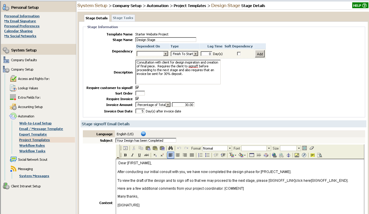Disable the Require Invoice option
369x214 pixels.
pos(137,99)
